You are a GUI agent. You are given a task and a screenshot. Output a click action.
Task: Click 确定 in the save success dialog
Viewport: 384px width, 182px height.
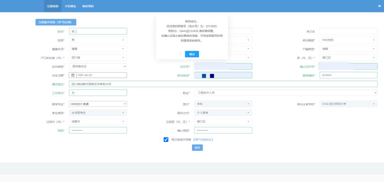tap(192, 54)
